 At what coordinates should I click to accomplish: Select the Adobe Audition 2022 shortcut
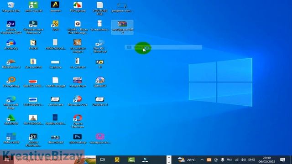(x=11, y=27)
